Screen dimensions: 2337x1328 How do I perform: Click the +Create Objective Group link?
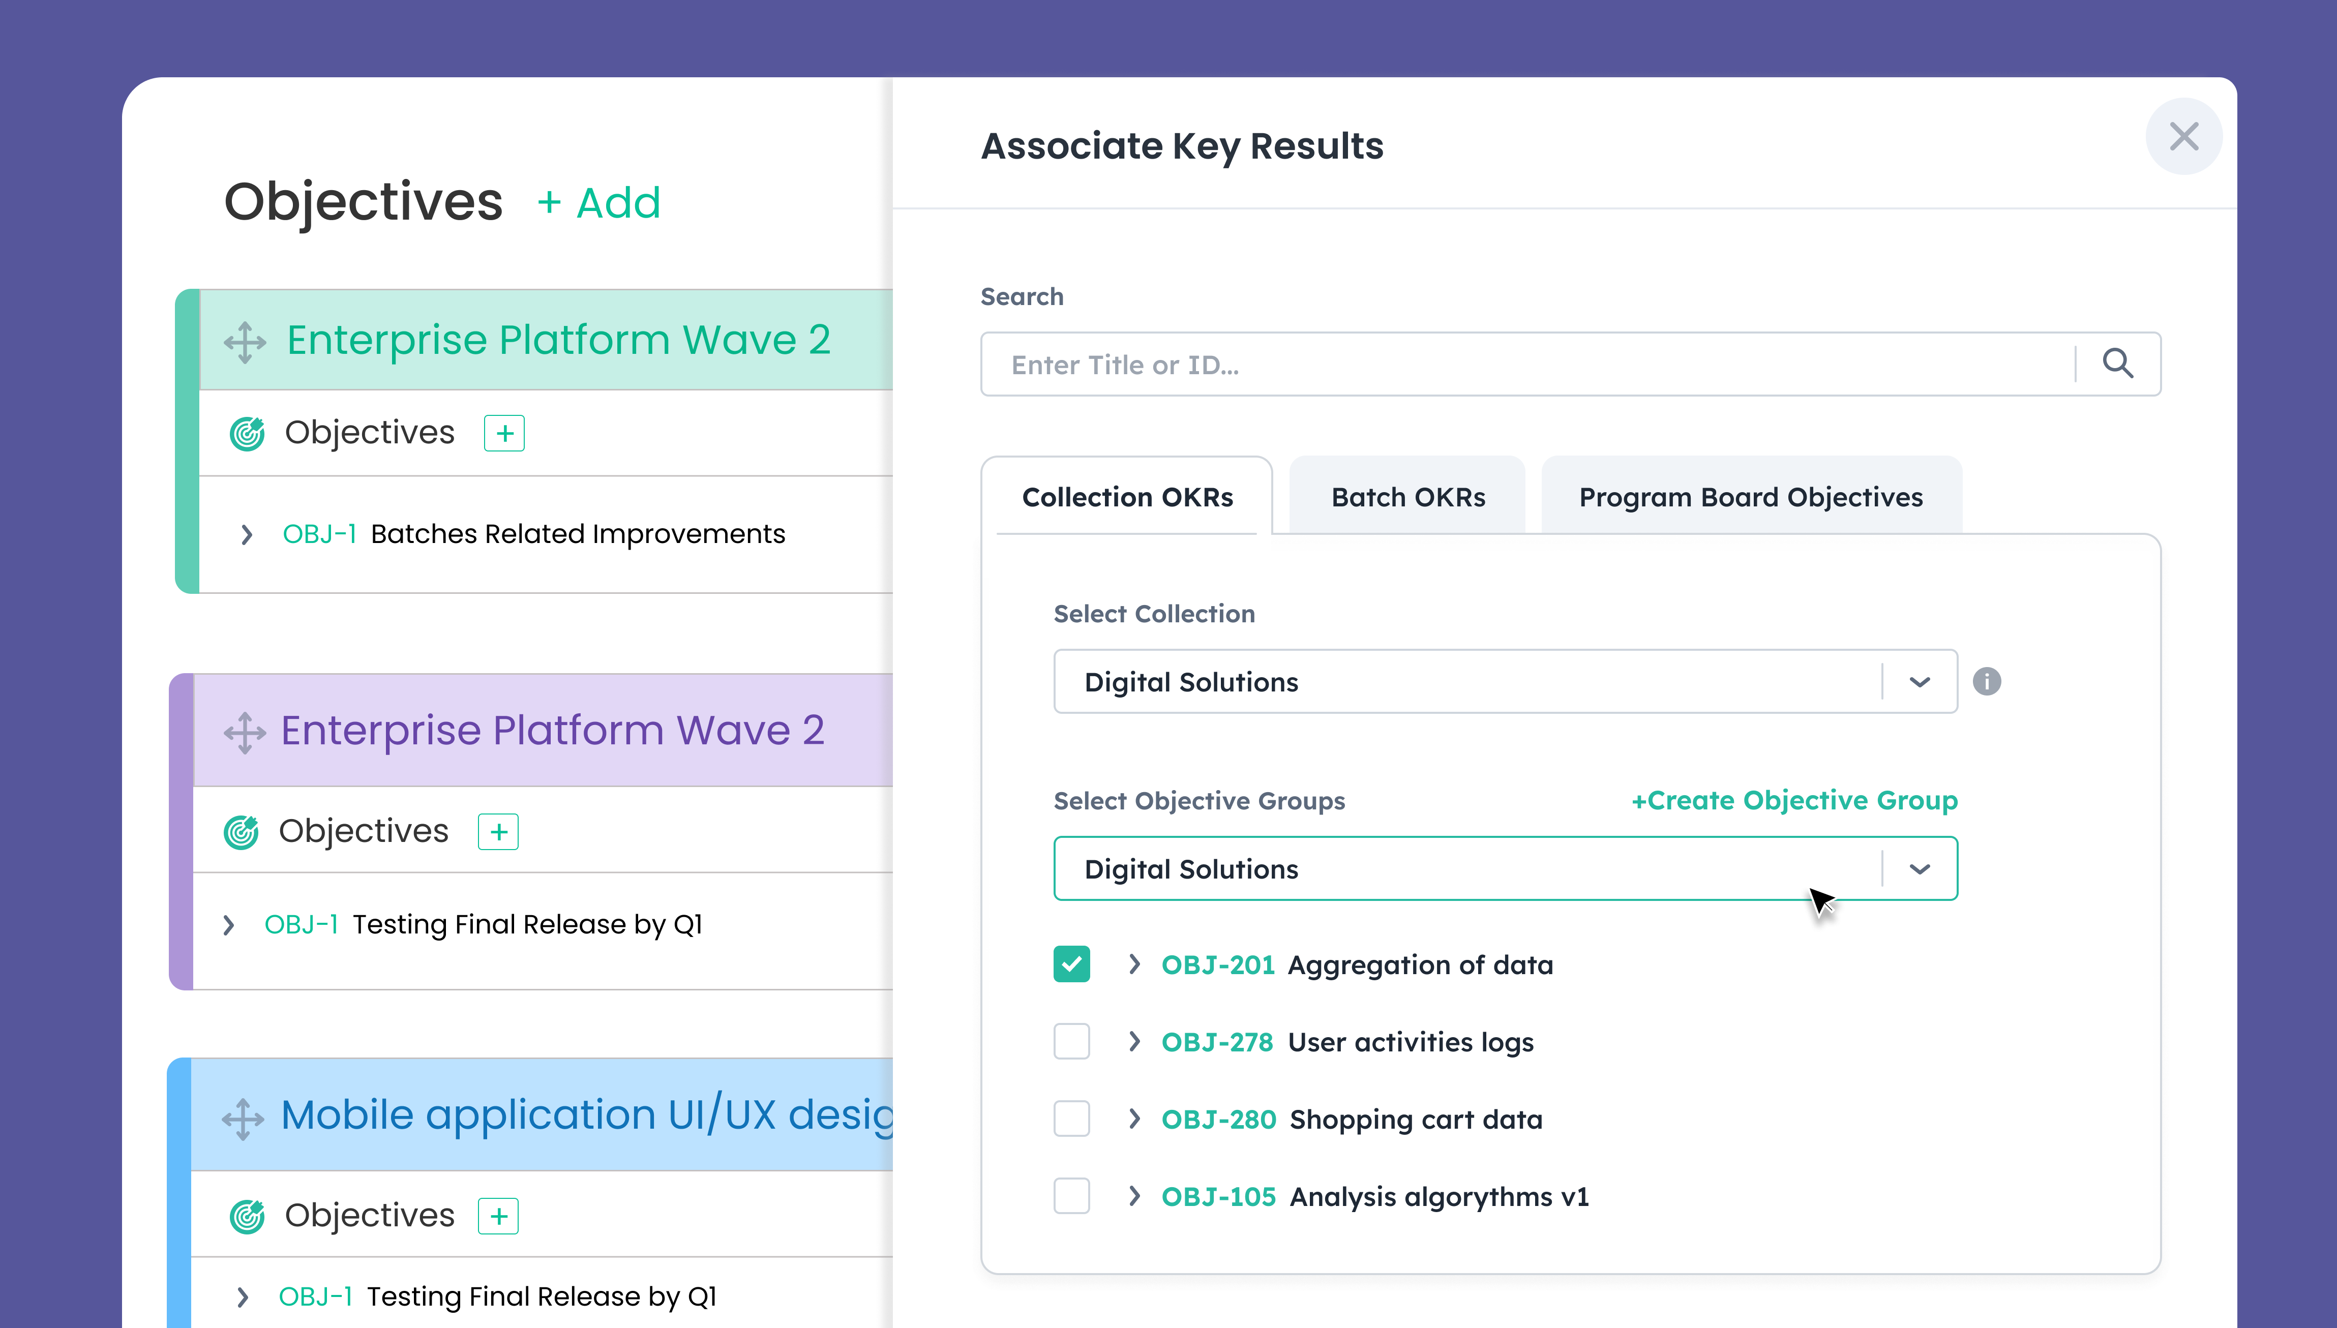(1793, 800)
